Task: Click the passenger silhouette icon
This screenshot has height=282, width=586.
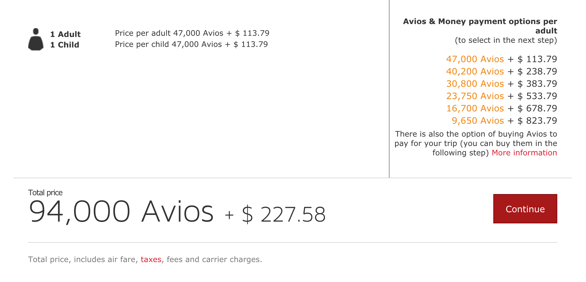Action: click(36, 39)
